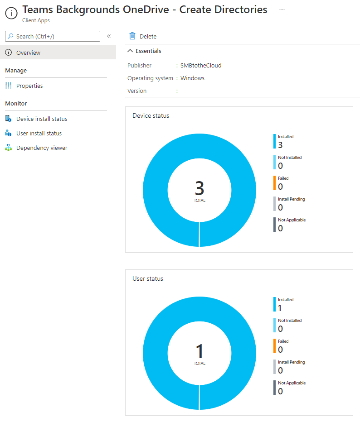
Task: Click the Properties sliders icon
Action: point(8,86)
